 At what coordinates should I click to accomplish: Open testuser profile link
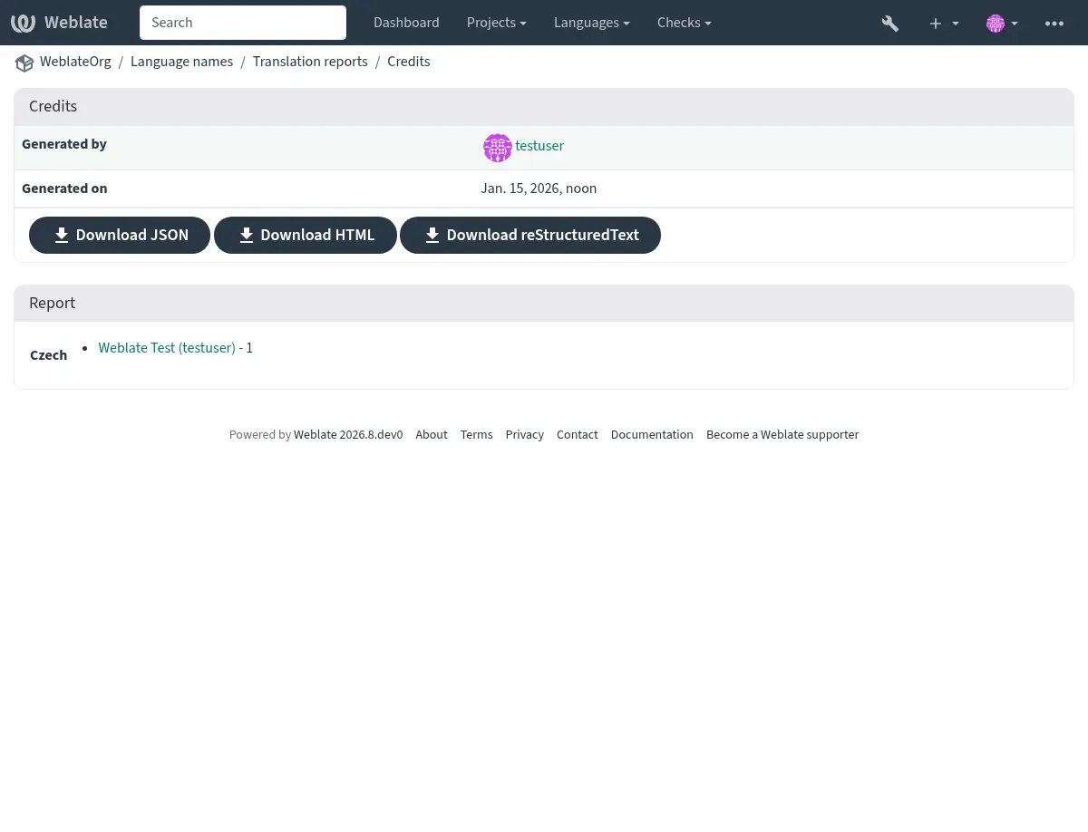click(x=539, y=146)
